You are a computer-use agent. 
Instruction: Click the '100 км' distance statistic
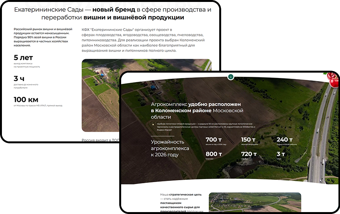tap(26, 100)
